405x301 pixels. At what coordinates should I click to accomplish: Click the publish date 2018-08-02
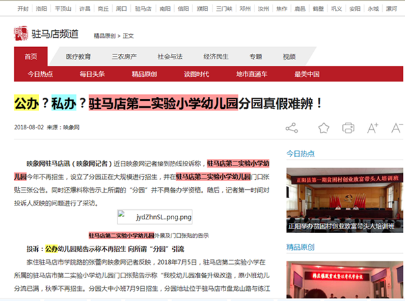point(29,127)
